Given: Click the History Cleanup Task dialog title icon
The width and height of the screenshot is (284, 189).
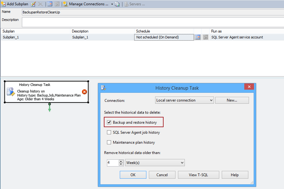Looking at the screenshot, I should [104, 88].
